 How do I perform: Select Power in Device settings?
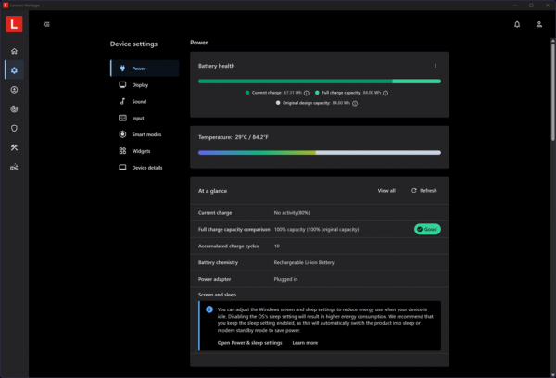[x=145, y=69]
